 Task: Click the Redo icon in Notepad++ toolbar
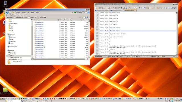click(x=121, y=8)
